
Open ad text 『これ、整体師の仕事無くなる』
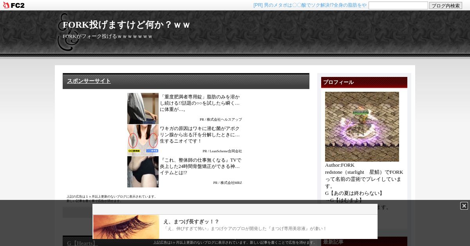coord(200,166)
